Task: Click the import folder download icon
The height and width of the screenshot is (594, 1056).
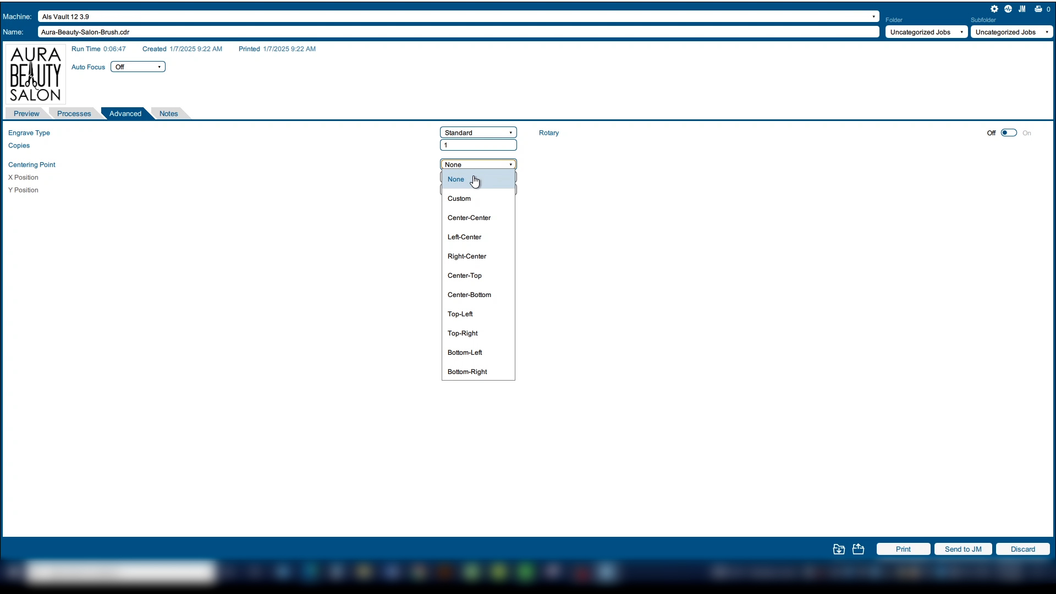Action: click(839, 549)
